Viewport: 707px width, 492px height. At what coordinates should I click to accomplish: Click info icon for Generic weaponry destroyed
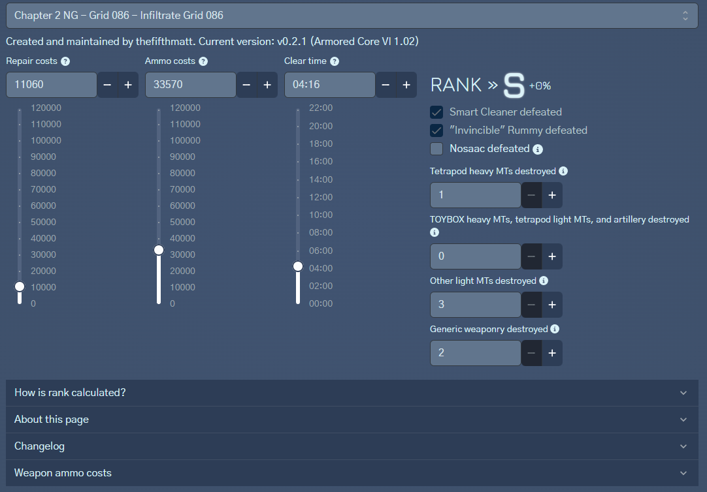[x=555, y=329]
